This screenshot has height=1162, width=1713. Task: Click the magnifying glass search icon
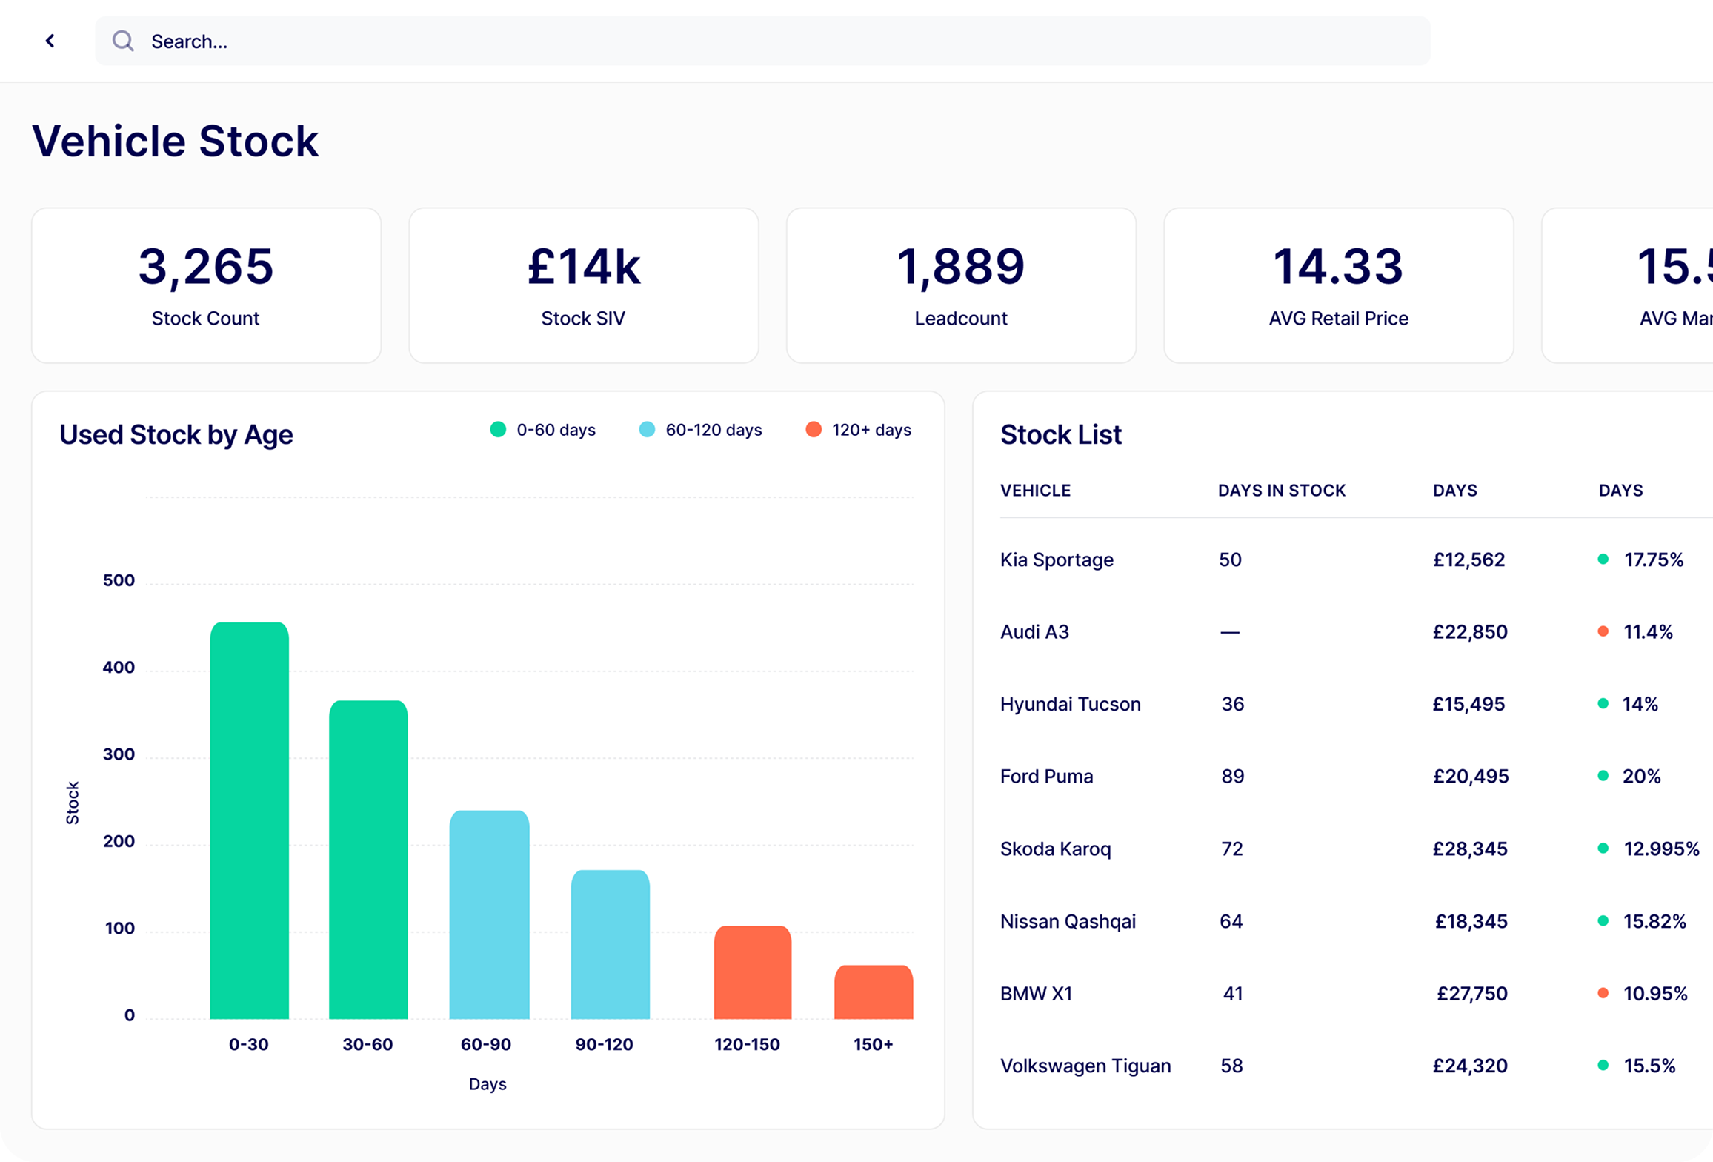(123, 41)
